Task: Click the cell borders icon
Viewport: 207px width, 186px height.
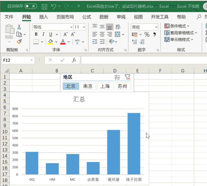Action: (x=36, y=42)
